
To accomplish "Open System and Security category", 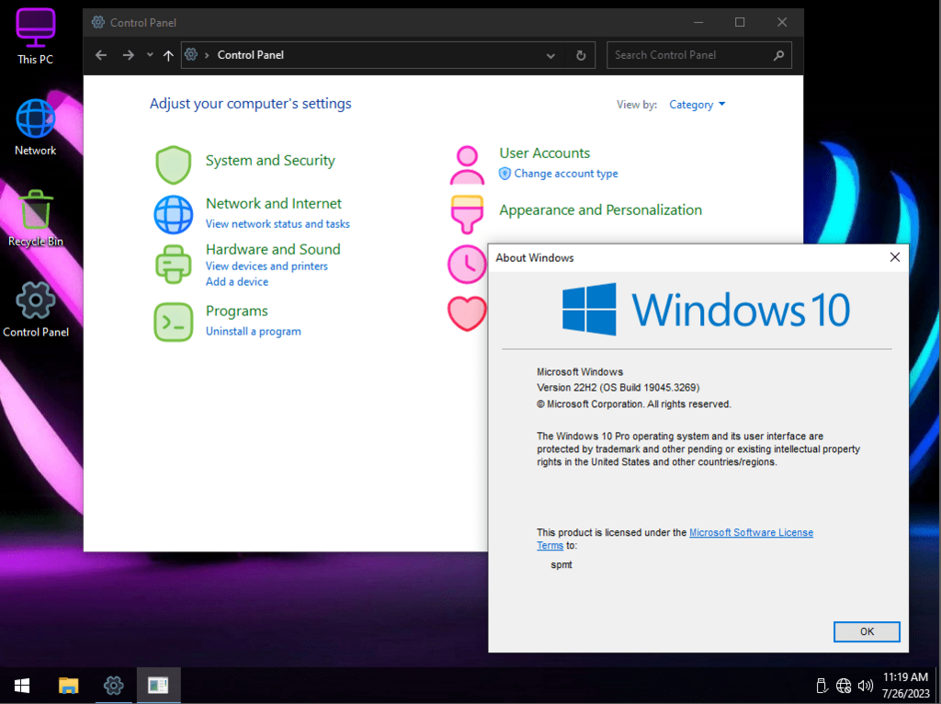I will tap(270, 160).
